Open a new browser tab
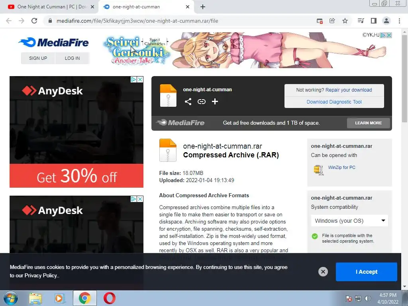Viewport: 408px width, 306px height. (x=203, y=7)
